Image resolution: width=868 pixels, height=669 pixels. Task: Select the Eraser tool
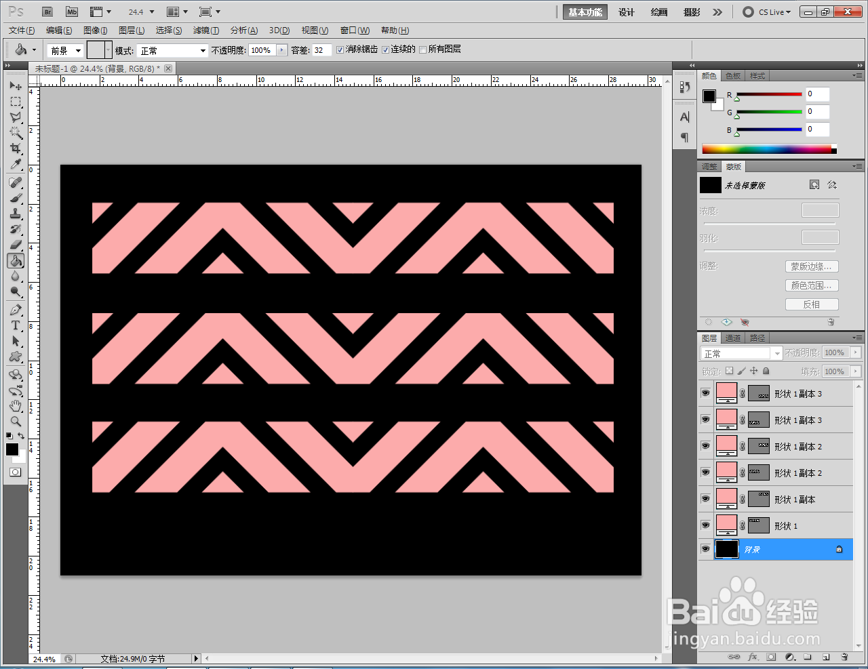16,245
